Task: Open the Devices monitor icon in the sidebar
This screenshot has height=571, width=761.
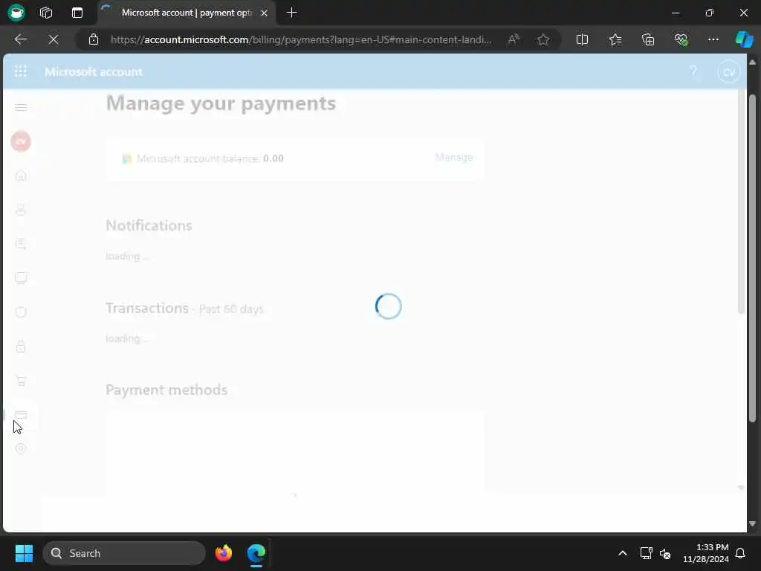Action: coord(20,278)
